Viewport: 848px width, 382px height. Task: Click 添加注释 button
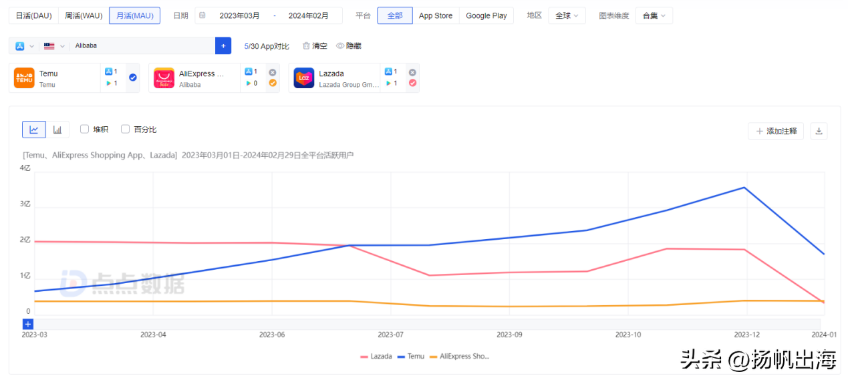[776, 131]
